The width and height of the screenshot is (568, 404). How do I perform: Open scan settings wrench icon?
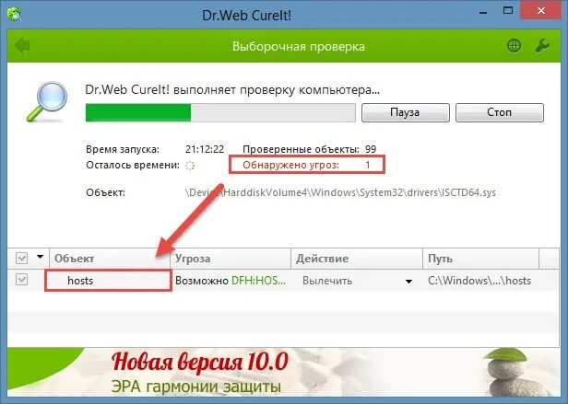(542, 46)
